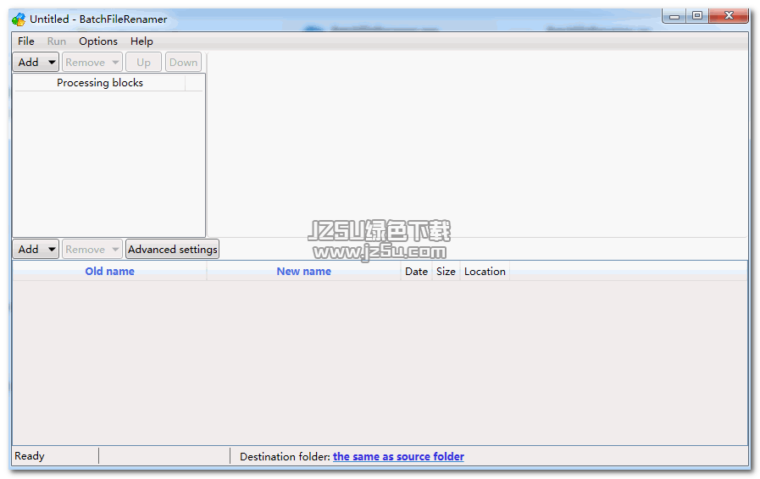Sort by the New name column
760x479 pixels.
(304, 272)
